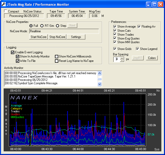Toggle Enable Event Logging

coord(12,52)
